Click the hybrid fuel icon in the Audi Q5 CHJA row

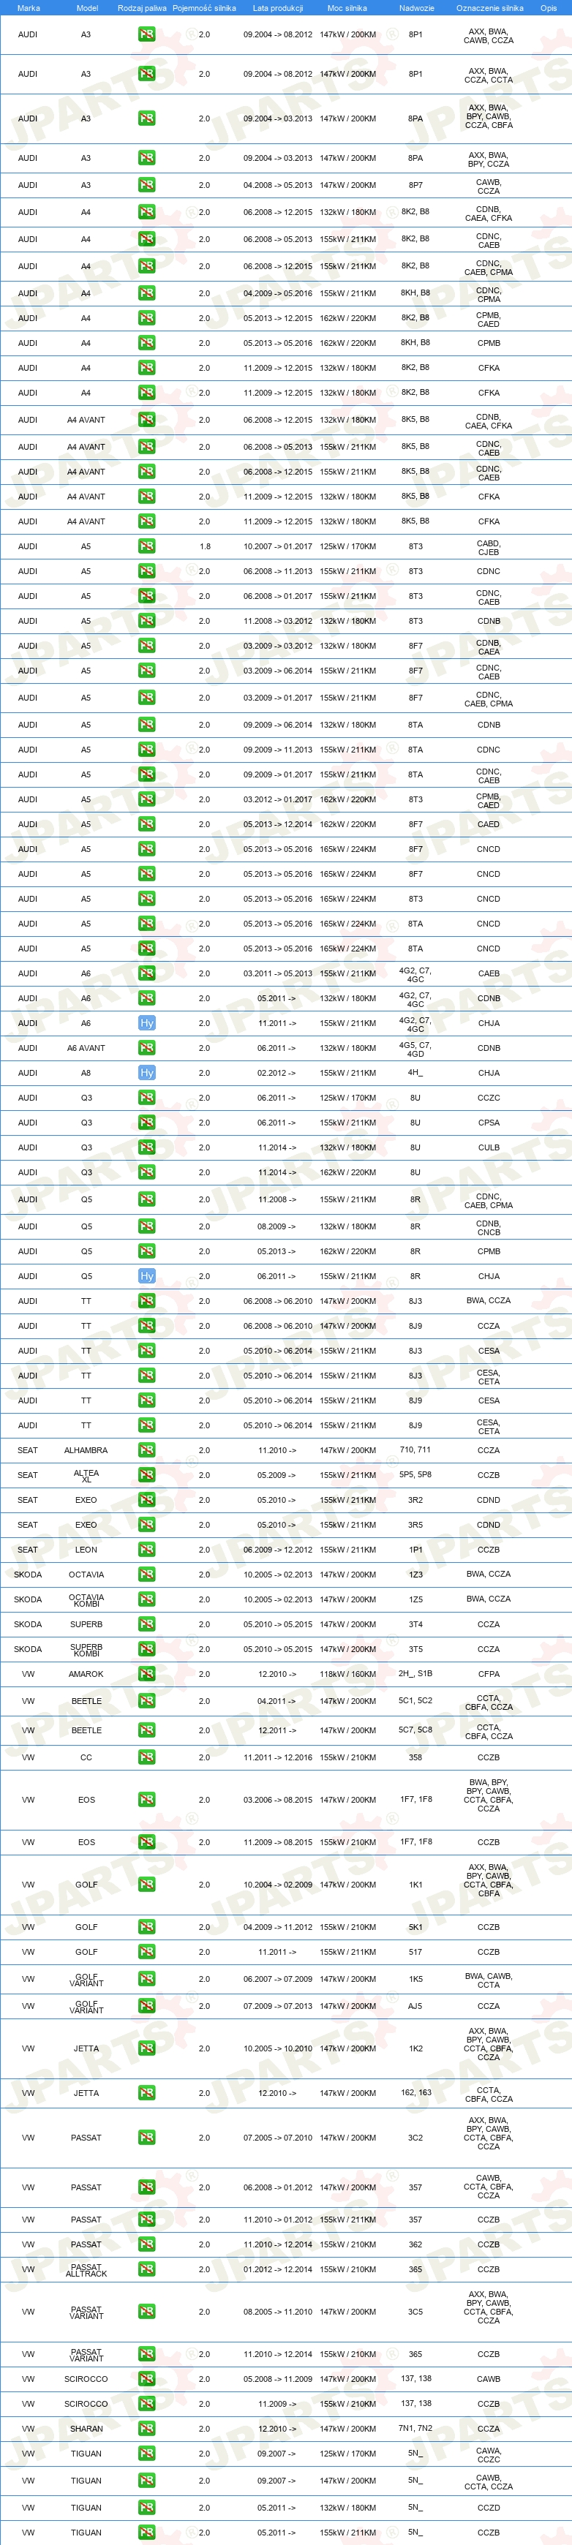pyautogui.click(x=146, y=1276)
